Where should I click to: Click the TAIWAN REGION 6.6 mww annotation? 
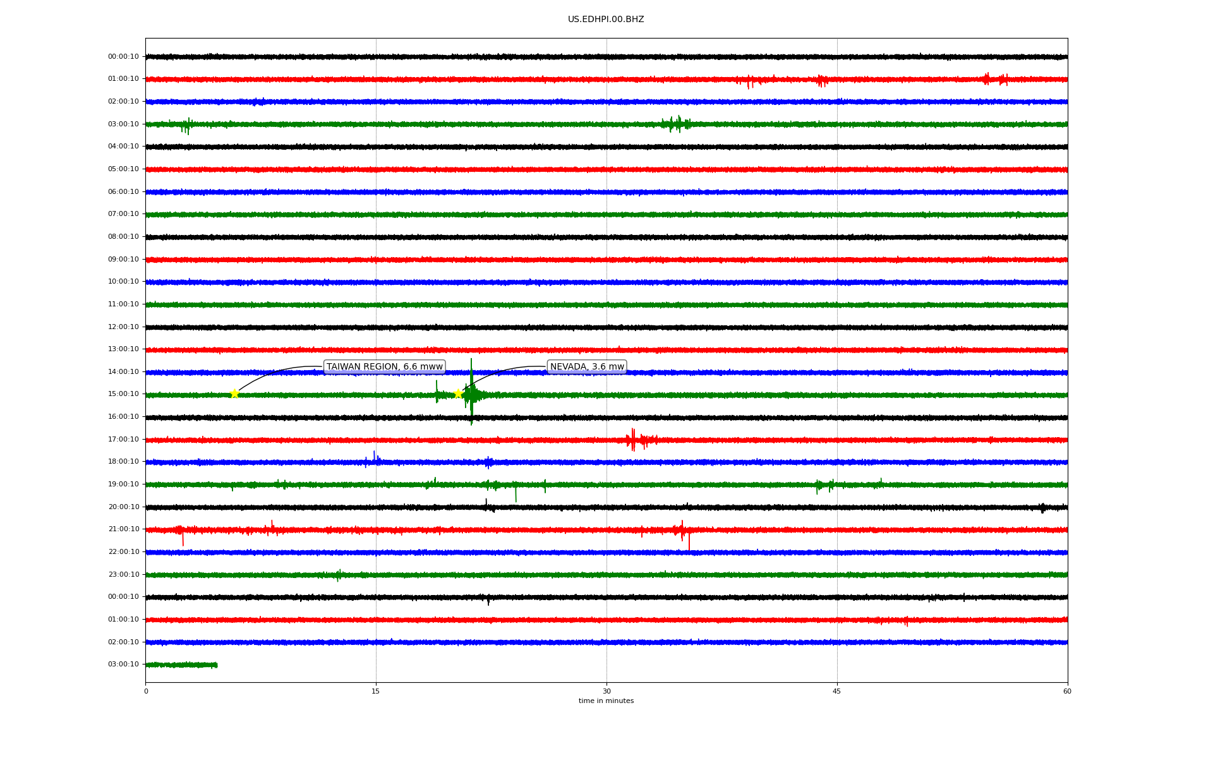pyautogui.click(x=384, y=367)
